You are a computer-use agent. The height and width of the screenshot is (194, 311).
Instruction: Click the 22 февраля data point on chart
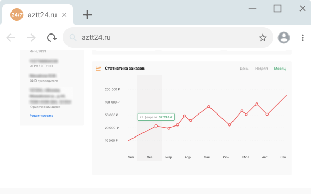pos(156,126)
